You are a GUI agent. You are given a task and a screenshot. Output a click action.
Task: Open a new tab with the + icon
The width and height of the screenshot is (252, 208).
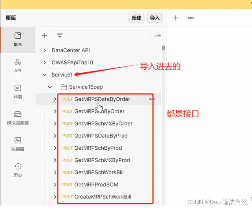coord(175,18)
